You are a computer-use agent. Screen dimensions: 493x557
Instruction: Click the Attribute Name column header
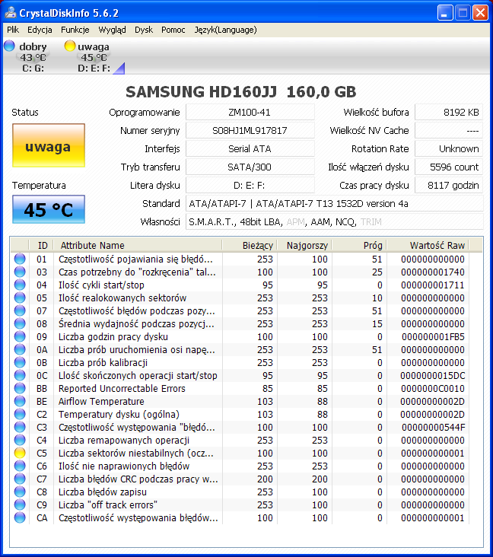click(138, 246)
